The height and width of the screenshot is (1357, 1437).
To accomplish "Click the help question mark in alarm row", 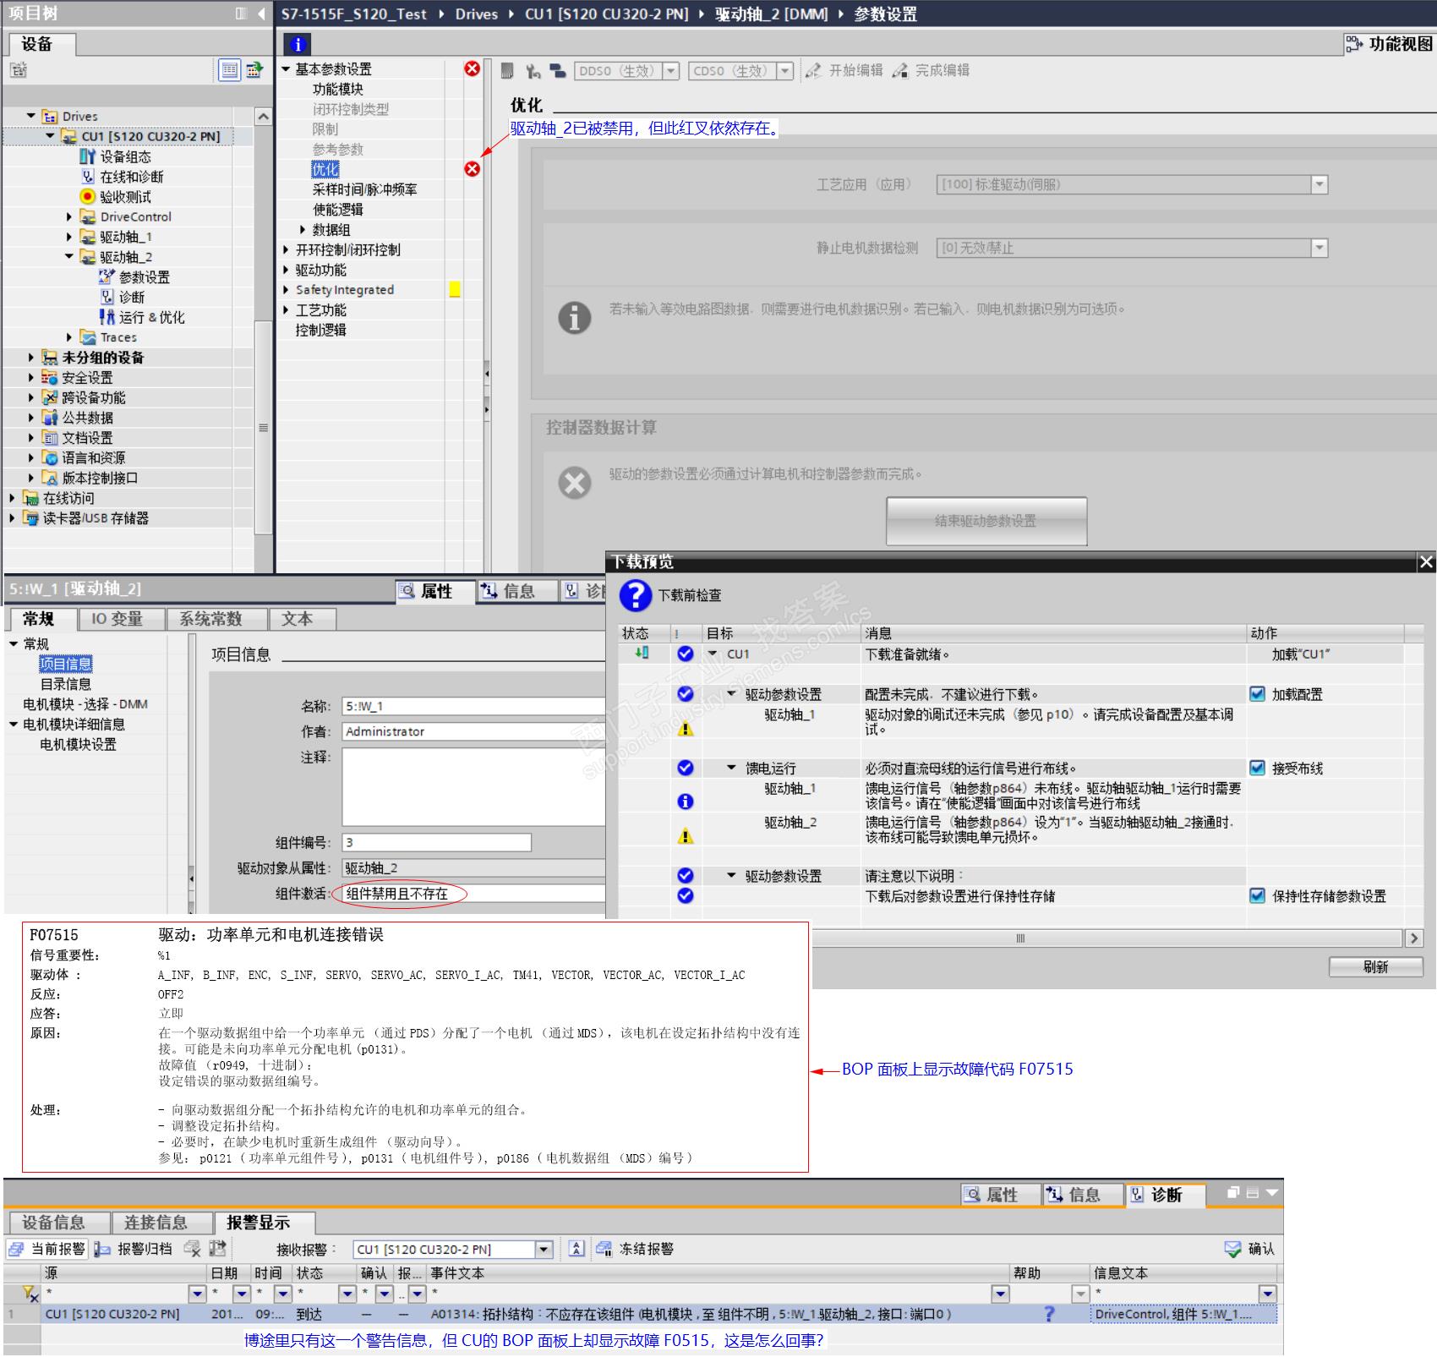I will click(x=1049, y=1314).
